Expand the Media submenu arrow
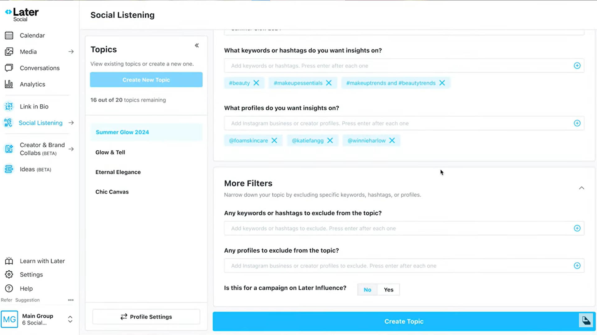Image resolution: width=597 pixels, height=335 pixels. coord(71,52)
